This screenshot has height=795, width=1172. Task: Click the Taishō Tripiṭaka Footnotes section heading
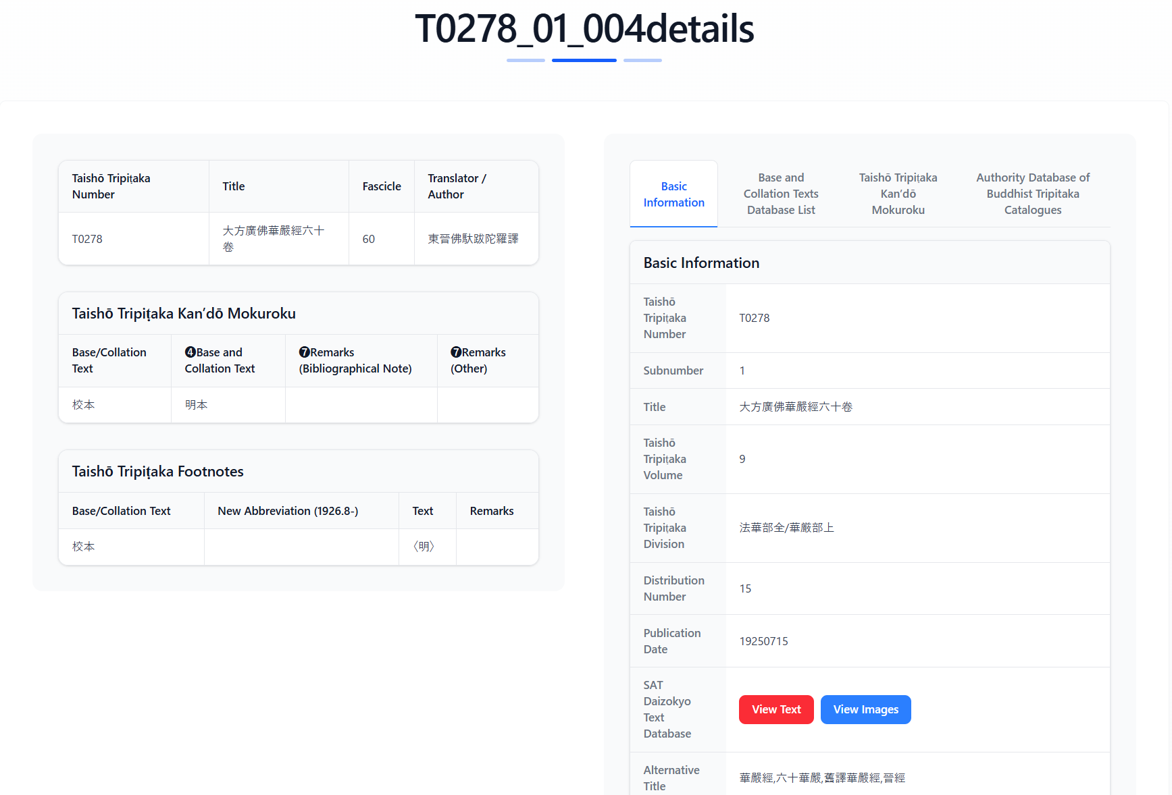point(158,472)
